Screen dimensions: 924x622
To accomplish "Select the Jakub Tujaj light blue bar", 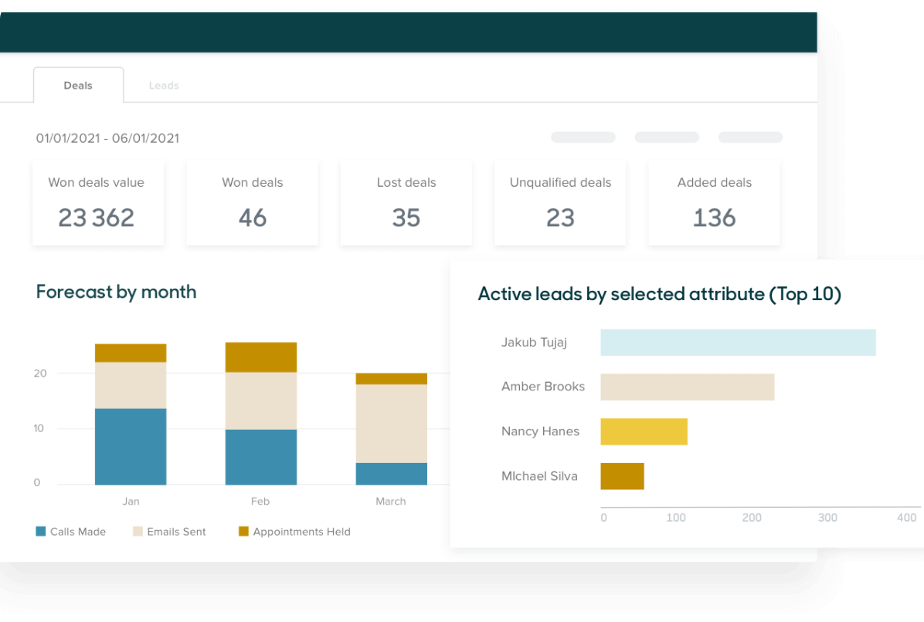I will [739, 343].
